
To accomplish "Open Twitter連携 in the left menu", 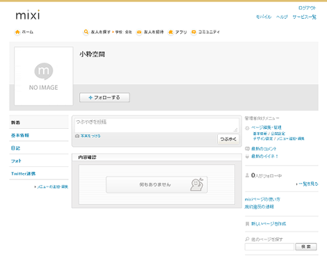I will 23,173.
